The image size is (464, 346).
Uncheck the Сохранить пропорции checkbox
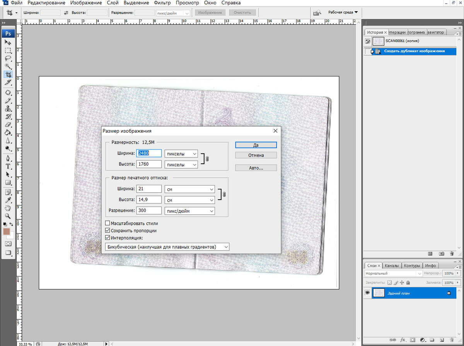(x=107, y=231)
